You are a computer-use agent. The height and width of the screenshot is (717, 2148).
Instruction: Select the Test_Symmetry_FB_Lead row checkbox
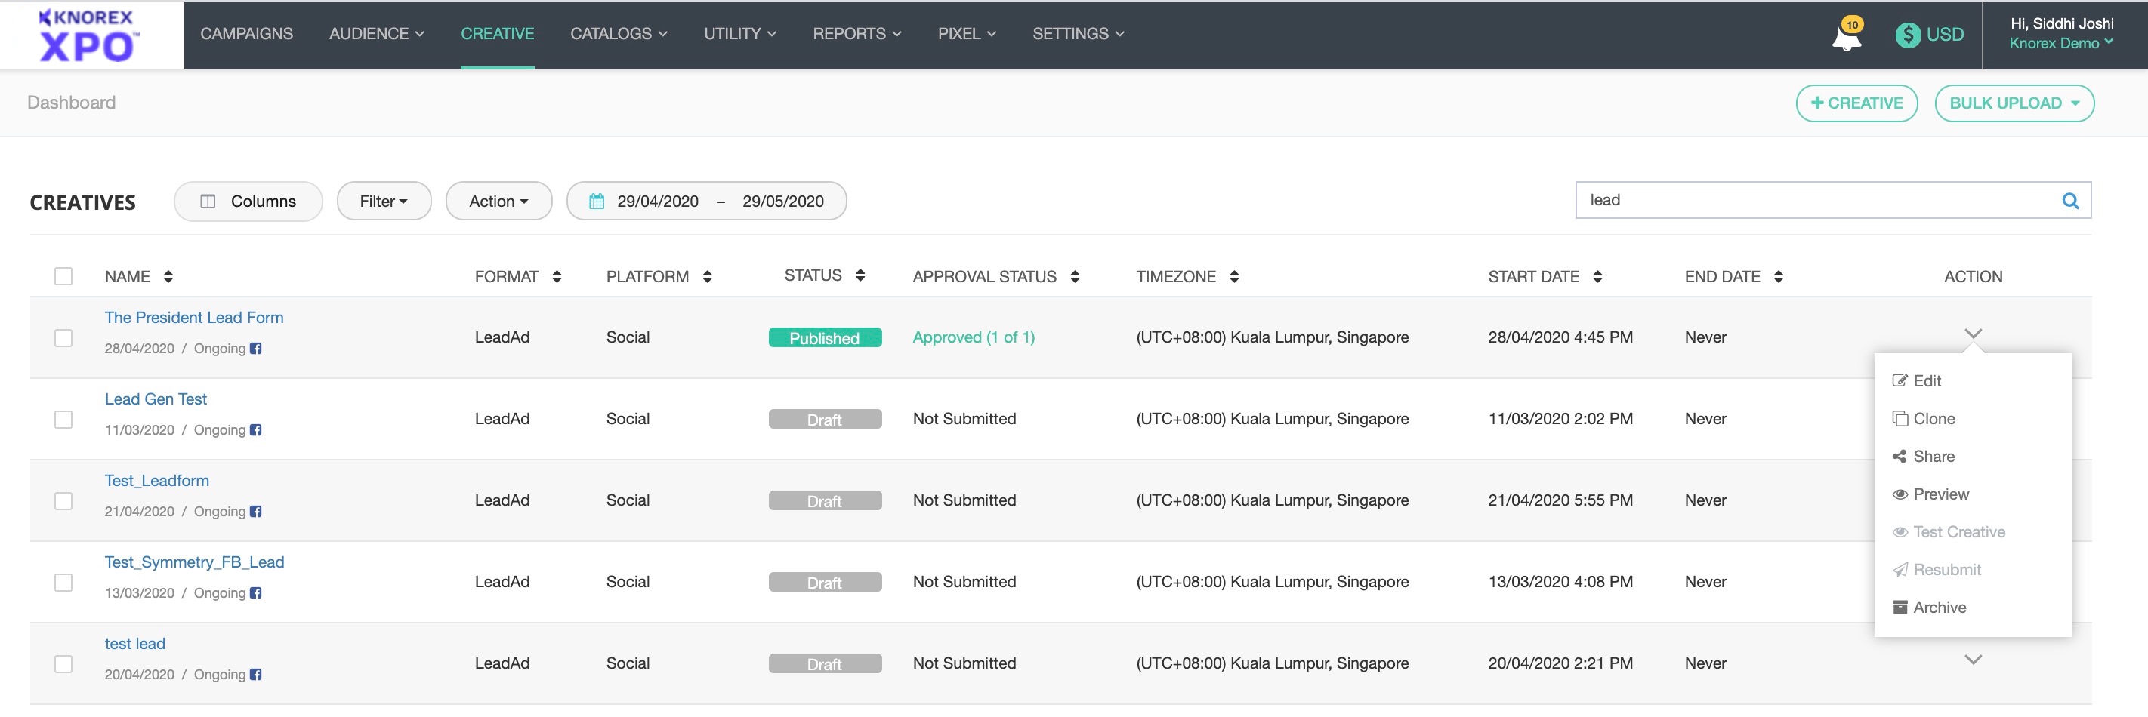(63, 583)
